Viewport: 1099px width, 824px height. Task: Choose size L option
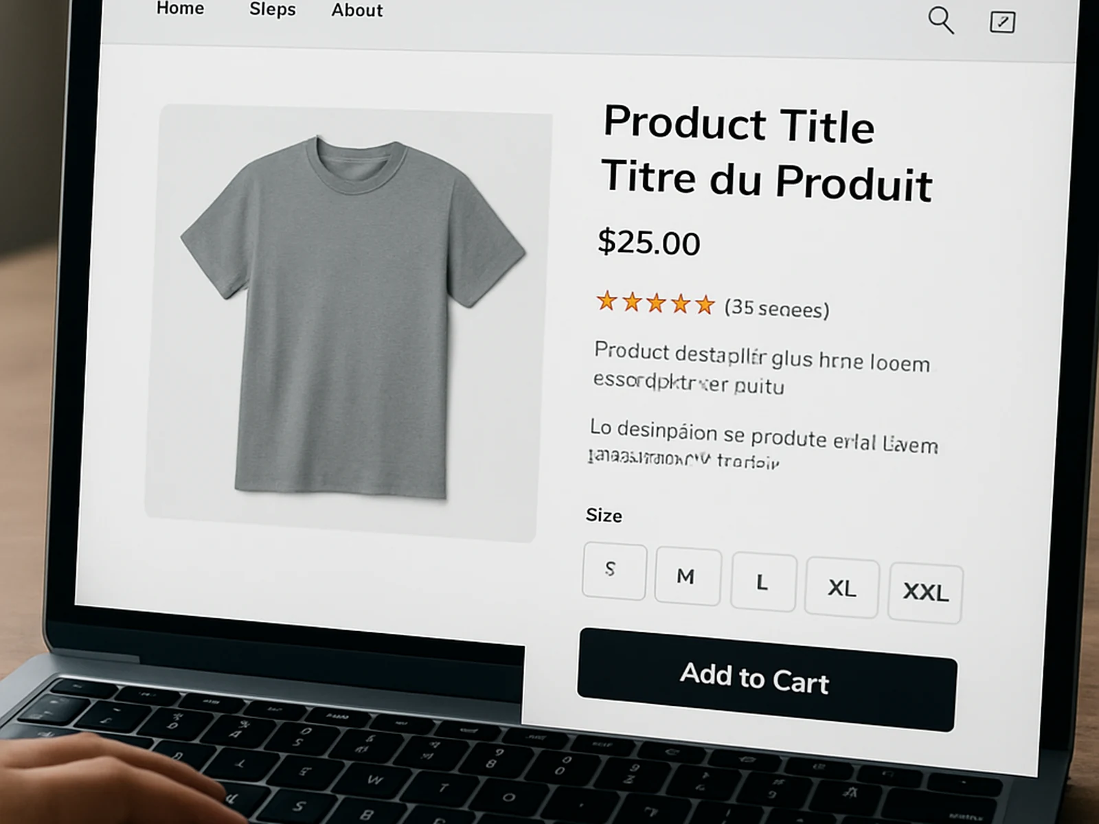[x=763, y=582]
